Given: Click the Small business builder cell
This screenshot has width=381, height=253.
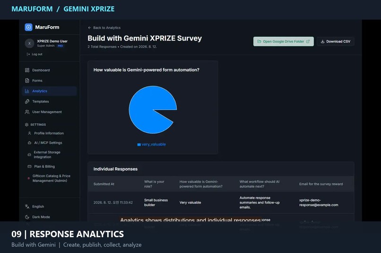Looking at the screenshot, I should pos(156,203).
